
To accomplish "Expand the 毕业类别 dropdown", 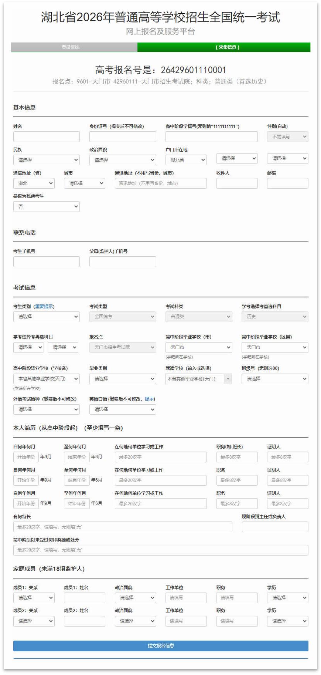I will click(x=122, y=379).
